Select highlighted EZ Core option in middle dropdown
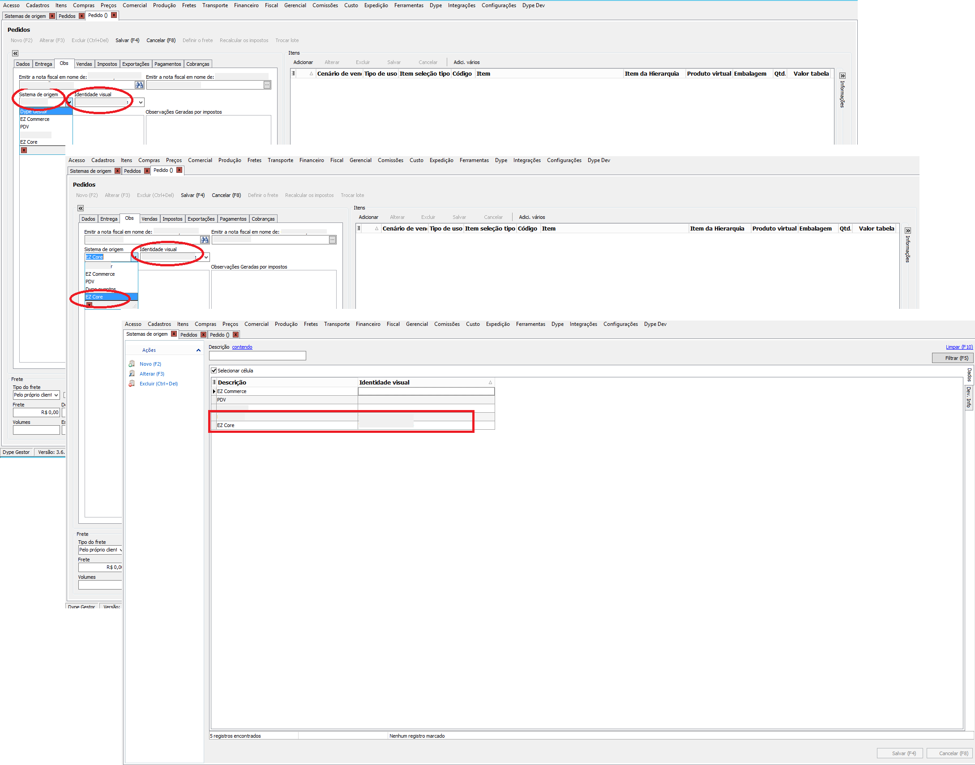This screenshot has width=975, height=765. pos(111,297)
